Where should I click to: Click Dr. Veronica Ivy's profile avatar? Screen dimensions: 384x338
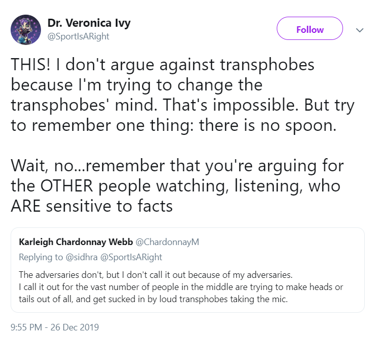click(x=26, y=30)
